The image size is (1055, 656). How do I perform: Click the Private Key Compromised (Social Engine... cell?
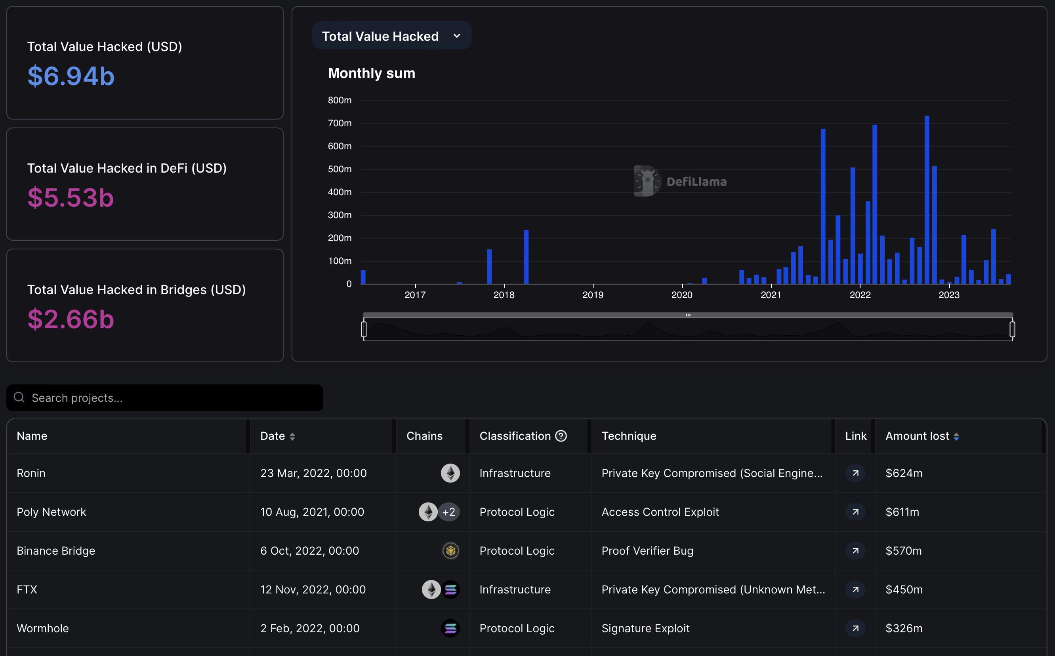(712, 473)
